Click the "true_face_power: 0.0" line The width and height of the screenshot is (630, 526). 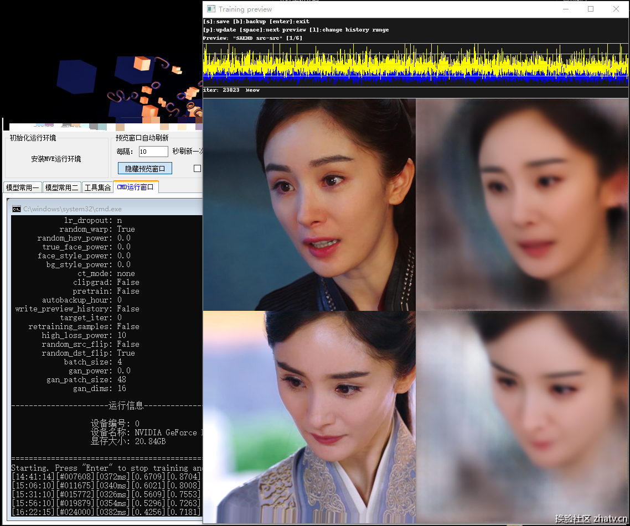click(x=86, y=247)
